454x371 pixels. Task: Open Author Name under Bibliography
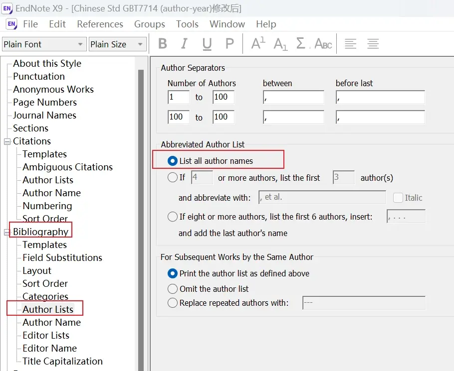tap(51, 322)
